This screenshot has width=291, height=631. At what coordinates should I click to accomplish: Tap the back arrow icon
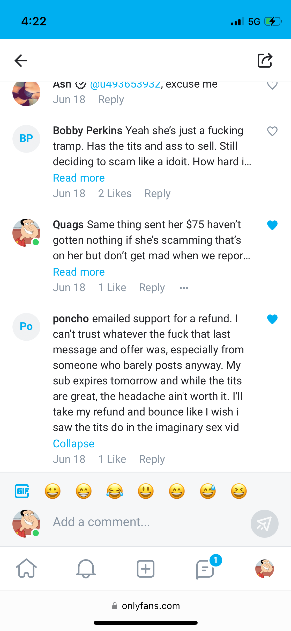coord(21,61)
